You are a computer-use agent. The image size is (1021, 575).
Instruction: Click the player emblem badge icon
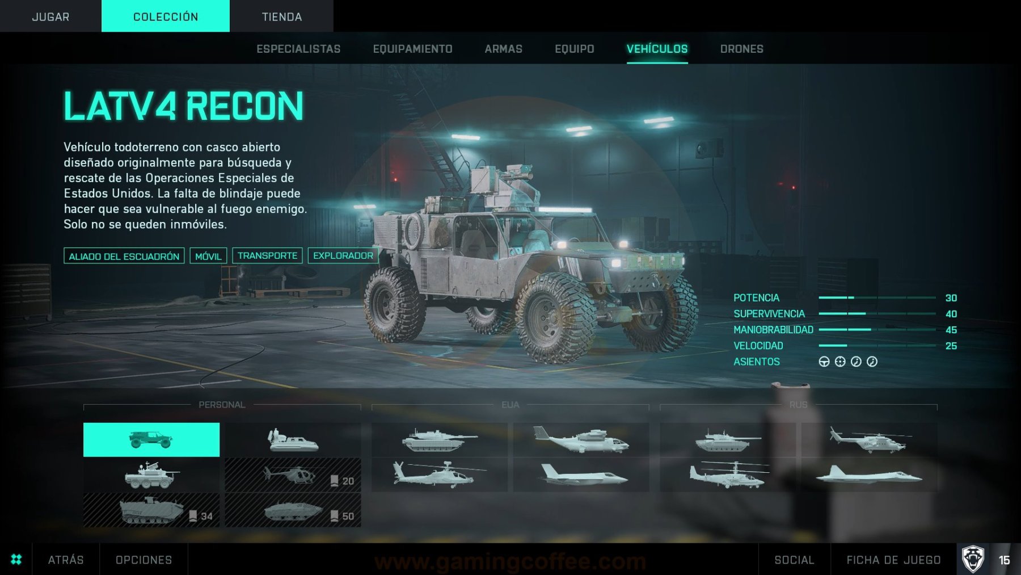pyautogui.click(x=973, y=560)
